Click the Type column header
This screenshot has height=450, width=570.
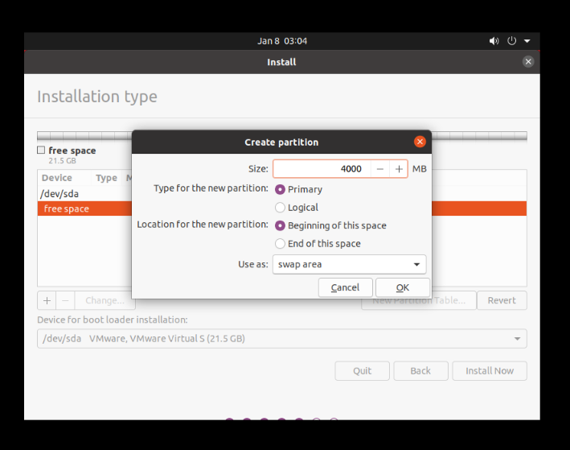[x=106, y=178]
